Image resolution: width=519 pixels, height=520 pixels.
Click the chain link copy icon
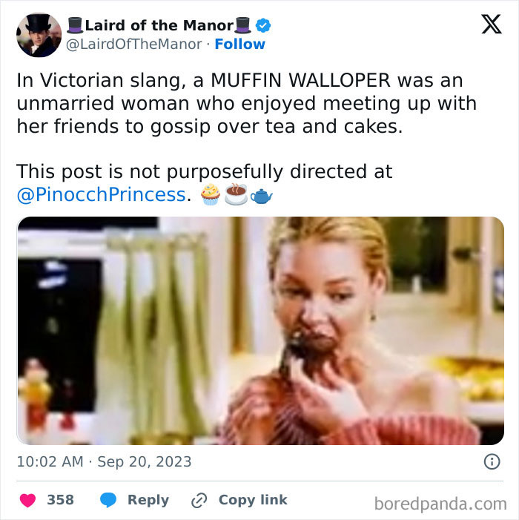point(199,500)
